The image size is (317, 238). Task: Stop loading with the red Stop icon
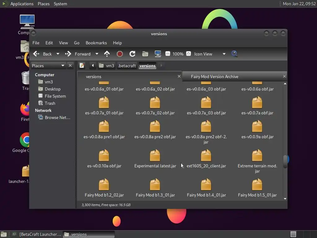click(120, 54)
